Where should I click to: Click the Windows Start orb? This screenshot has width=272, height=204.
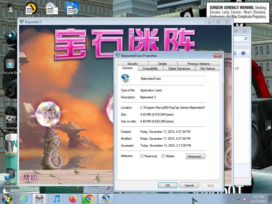point(7,199)
